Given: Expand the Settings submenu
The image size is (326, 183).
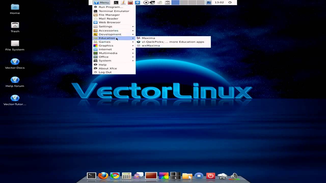Looking at the screenshot, I should 105,26.
